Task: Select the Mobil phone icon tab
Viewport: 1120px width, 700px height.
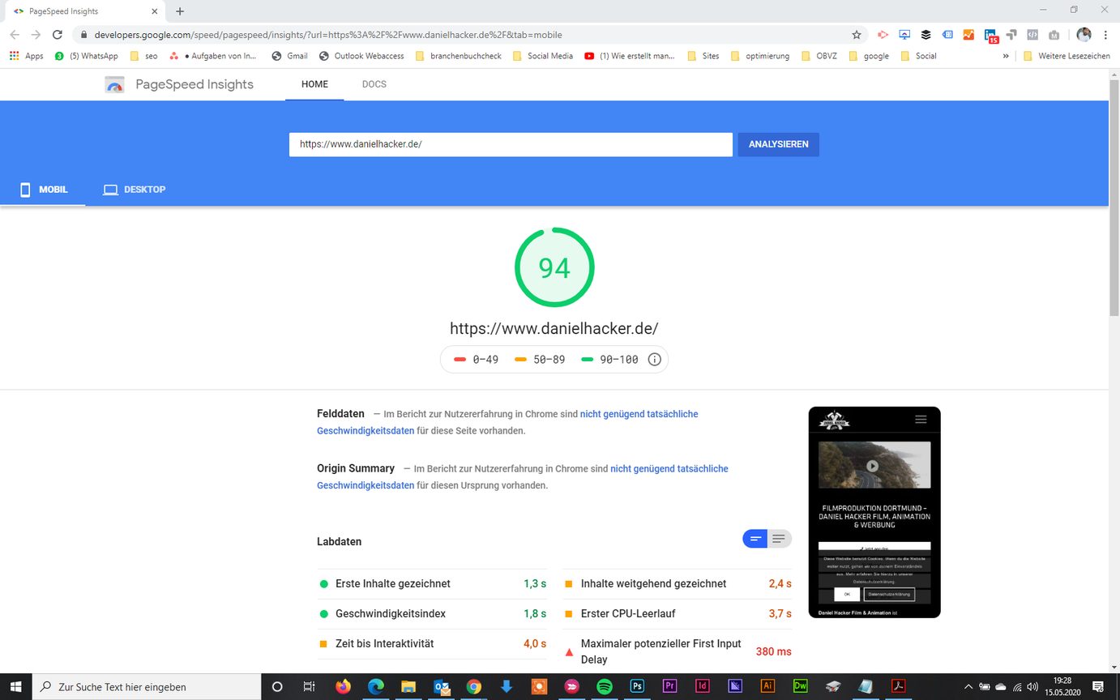Action: (25, 190)
